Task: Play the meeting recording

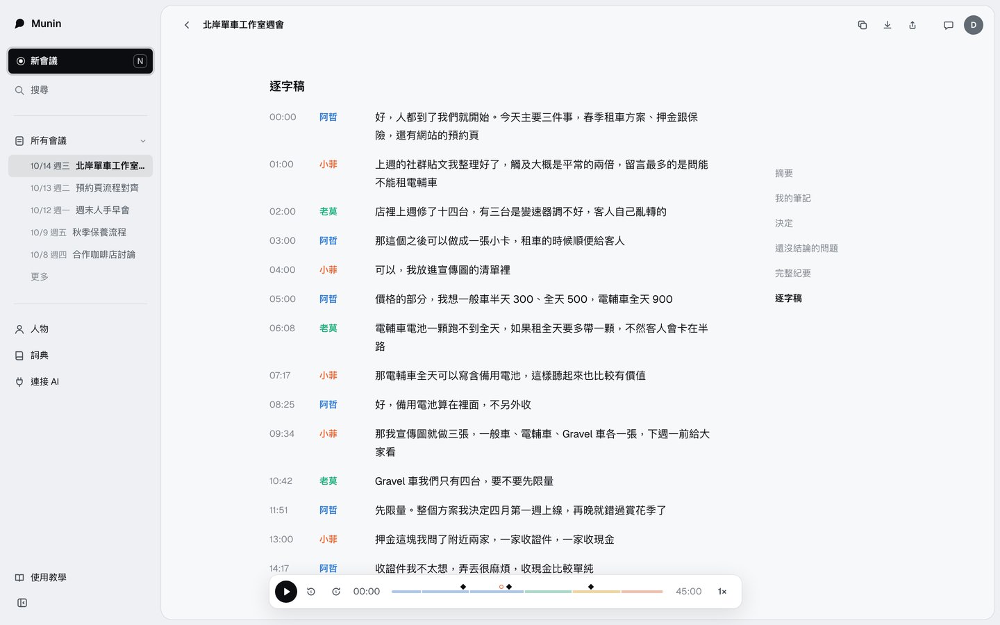Action: point(286,592)
